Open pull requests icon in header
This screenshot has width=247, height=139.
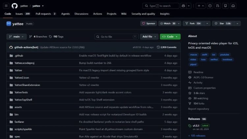click(218, 6)
